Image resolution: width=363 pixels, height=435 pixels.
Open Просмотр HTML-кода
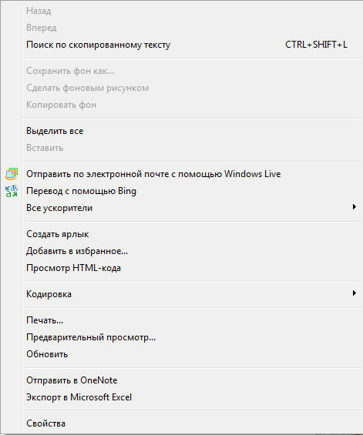(x=192, y=268)
